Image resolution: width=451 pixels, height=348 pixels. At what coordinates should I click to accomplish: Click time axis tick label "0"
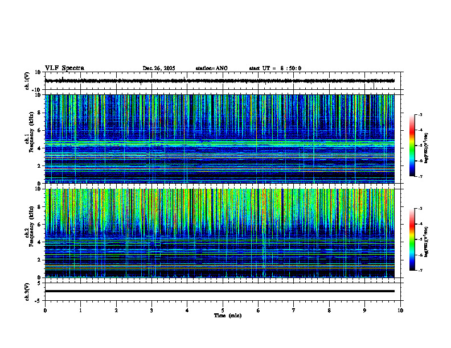coord(45,310)
